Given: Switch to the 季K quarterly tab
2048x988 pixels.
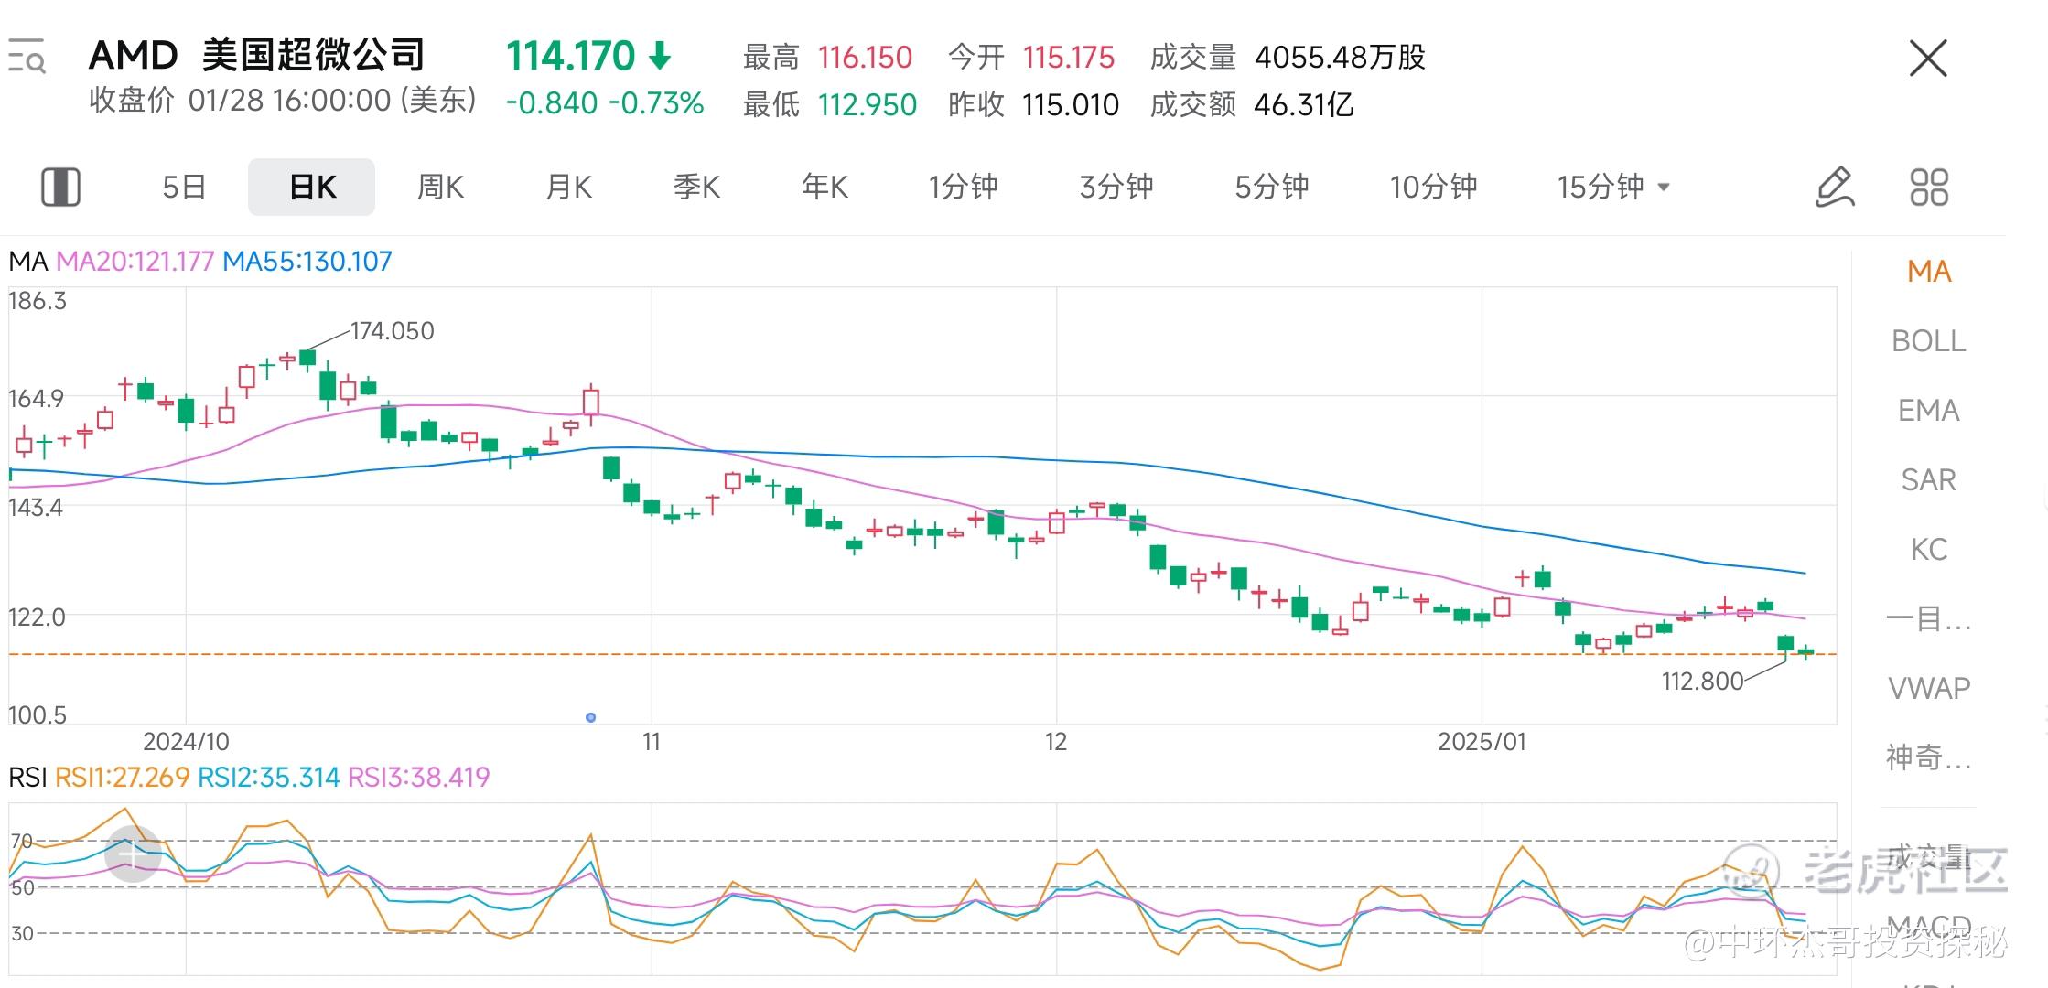Looking at the screenshot, I should coord(696,187).
